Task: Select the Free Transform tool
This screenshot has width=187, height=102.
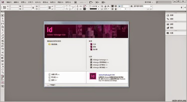Action: (x=2, y=55)
